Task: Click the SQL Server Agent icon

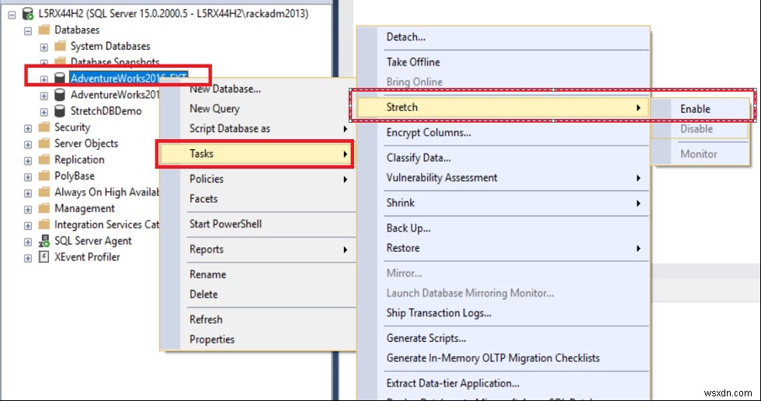Action: point(44,241)
